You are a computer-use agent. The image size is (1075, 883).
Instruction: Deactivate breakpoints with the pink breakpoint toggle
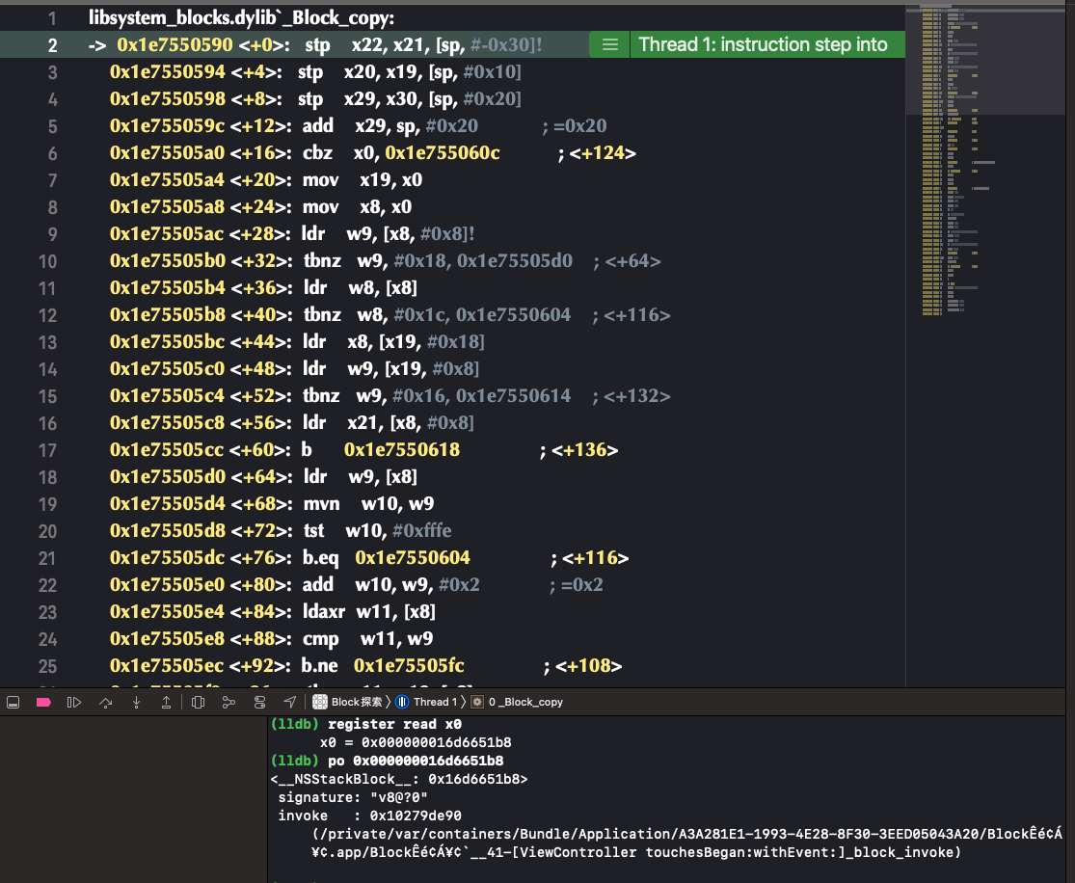[43, 702]
